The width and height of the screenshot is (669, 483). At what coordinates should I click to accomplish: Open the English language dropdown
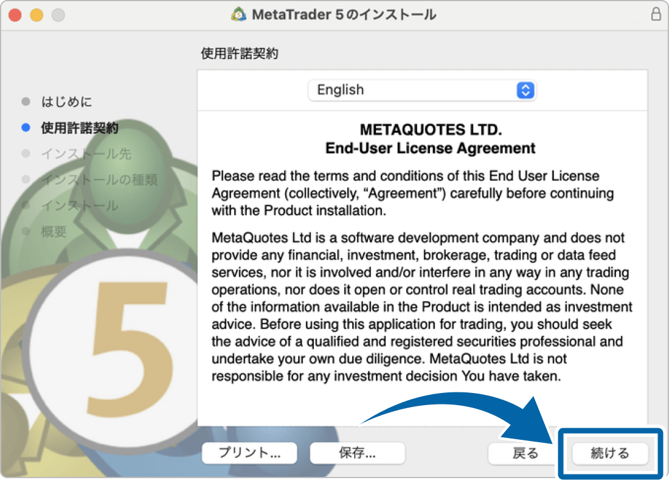(x=421, y=90)
